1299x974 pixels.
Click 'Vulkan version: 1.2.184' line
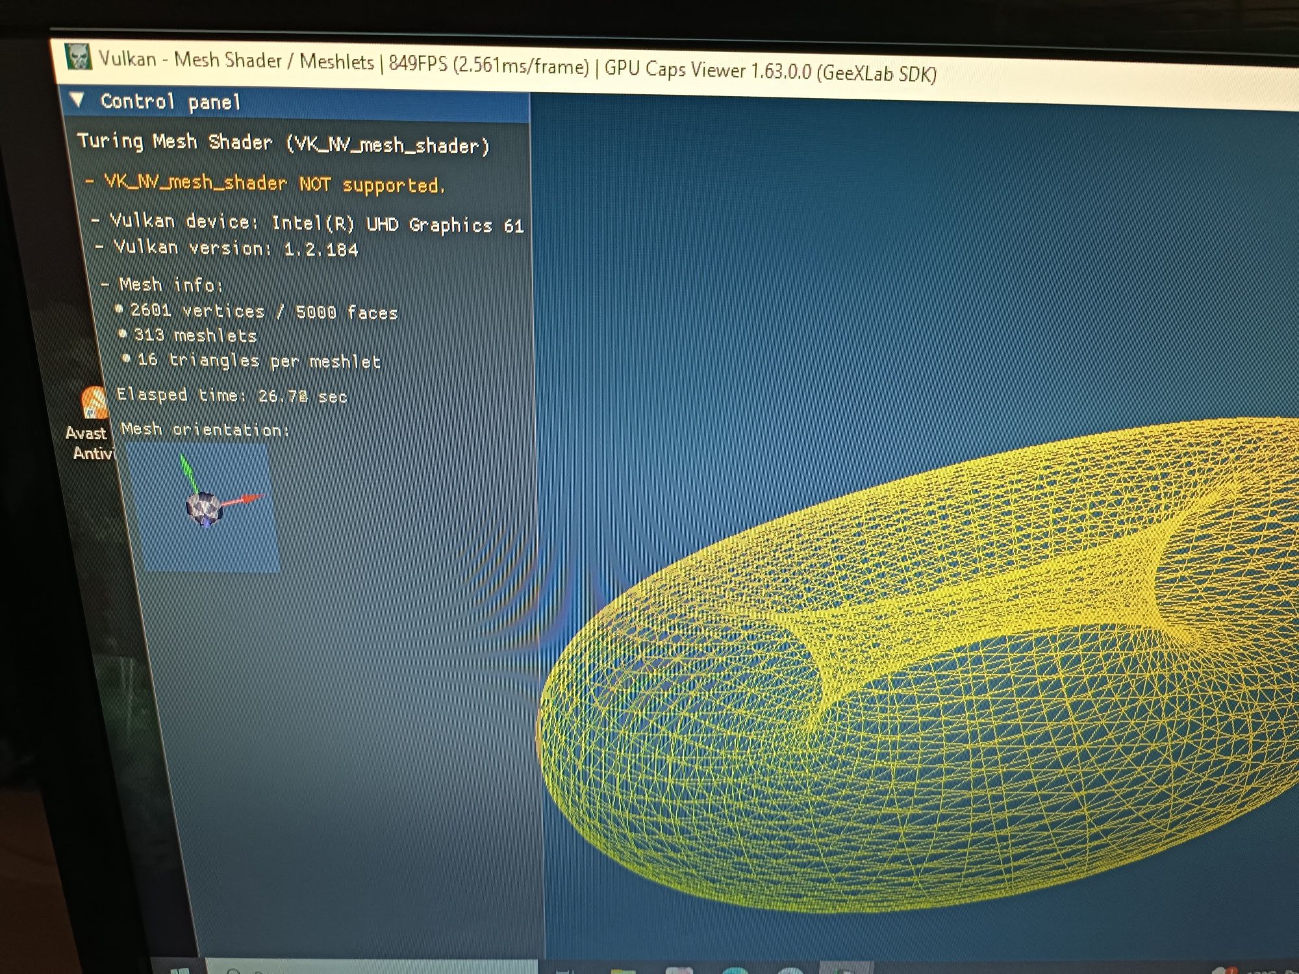[x=228, y=248]
